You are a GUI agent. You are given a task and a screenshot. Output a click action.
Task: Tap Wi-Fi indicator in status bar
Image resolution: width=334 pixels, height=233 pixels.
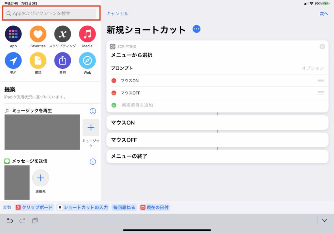pos(311,3)
